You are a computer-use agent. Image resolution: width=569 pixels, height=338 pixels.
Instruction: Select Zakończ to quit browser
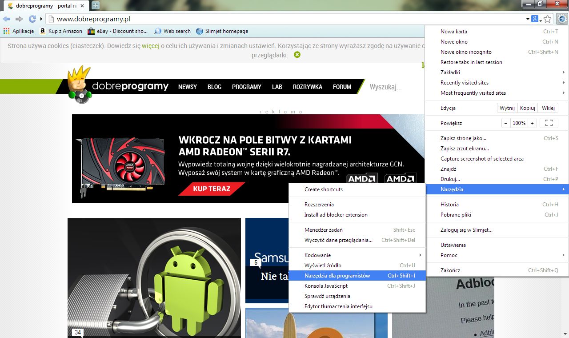tap(496, 270)
